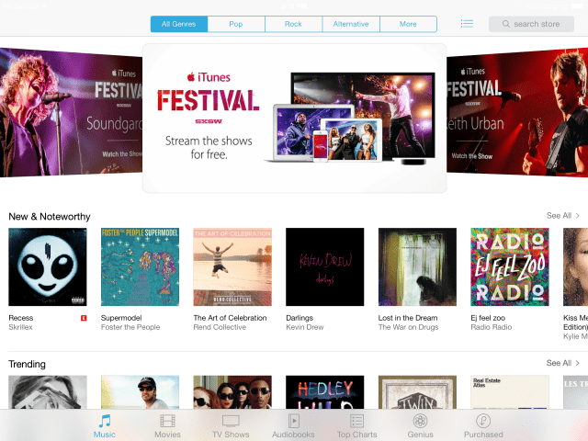Tap the Foster the People artist name
The height and width of the screenshot is (441, 588).
point(130,327)
